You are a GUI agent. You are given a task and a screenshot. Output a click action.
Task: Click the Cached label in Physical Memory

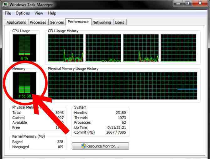tap(18, 118)
